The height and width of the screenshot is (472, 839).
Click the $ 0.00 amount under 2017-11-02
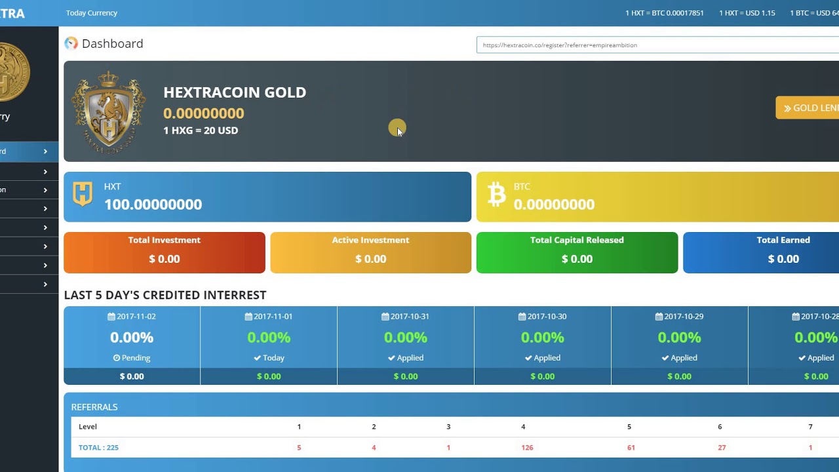(132, 376)
